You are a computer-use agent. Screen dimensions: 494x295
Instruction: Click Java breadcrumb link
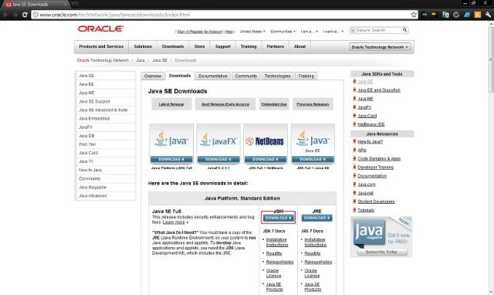(140, 60)
